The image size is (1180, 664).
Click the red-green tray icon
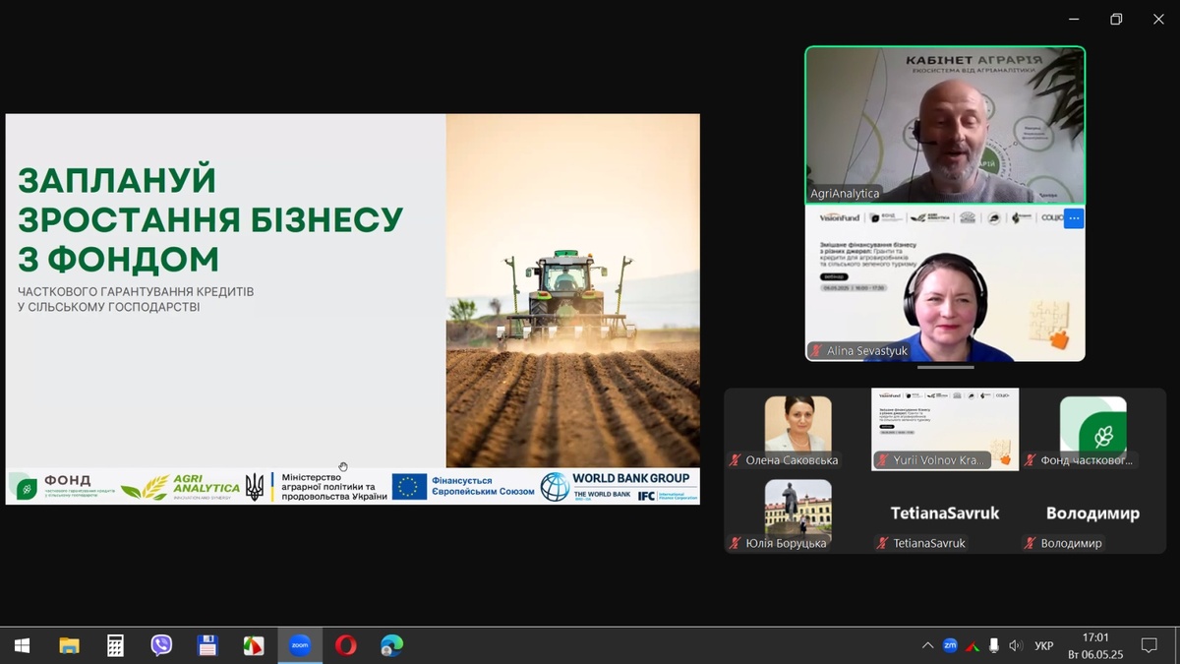point(973,645)
